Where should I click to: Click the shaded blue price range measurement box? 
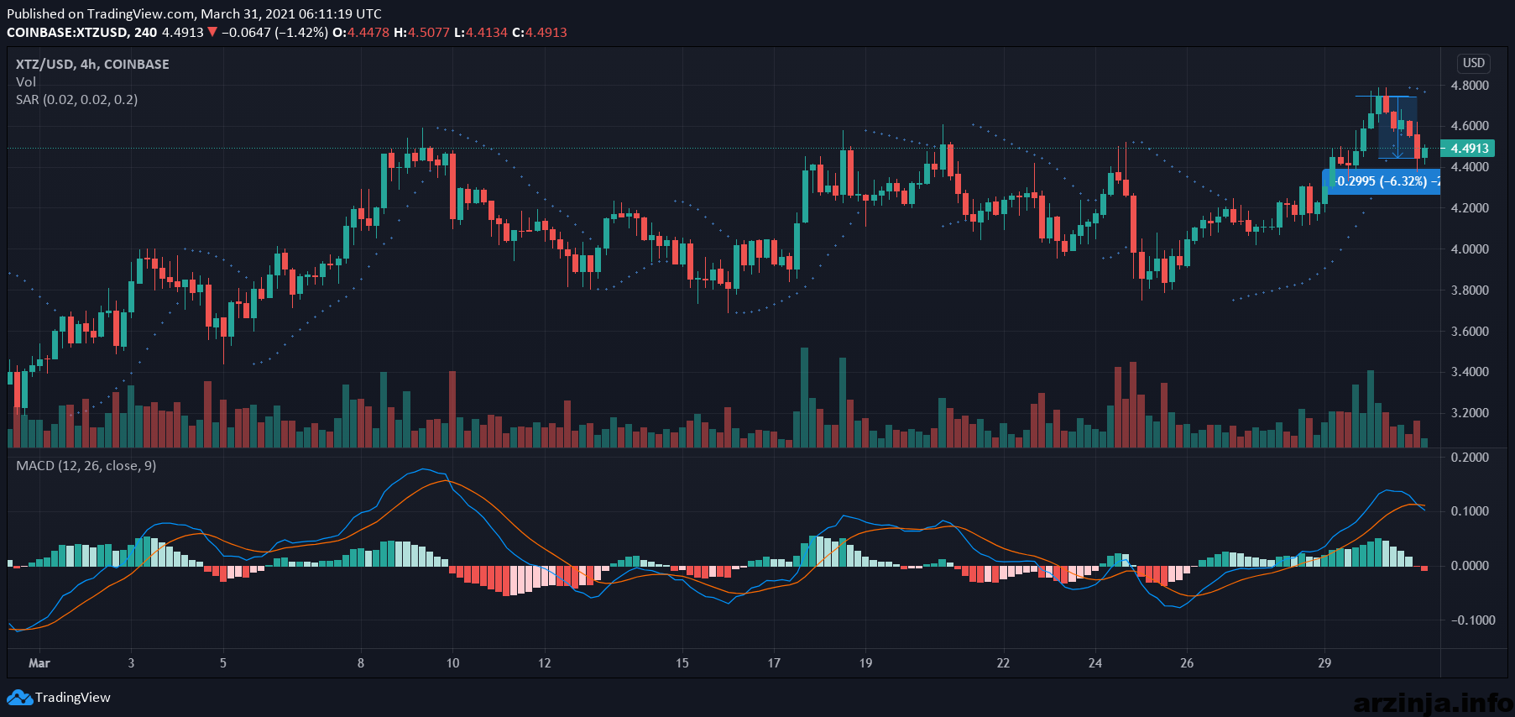(x=1397, y=128)
